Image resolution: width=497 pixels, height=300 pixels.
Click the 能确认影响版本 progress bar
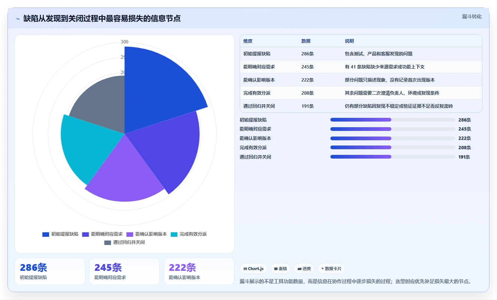tap(393, 138)
